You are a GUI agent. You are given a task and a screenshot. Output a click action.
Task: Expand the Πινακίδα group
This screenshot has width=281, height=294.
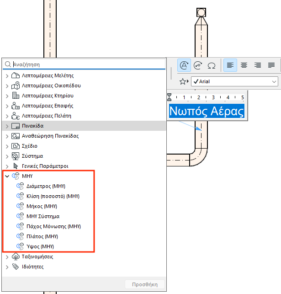click(7, 126)
